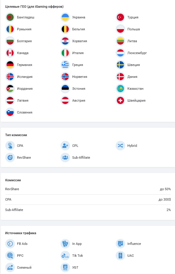Click the Схемный traffic label
The image size is (175, 274).
click(x=24, y=267)
